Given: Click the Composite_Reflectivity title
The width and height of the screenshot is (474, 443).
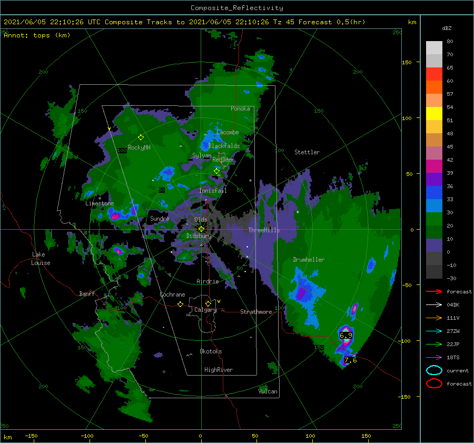Looking at the screenshot, I should pos(236,8).
